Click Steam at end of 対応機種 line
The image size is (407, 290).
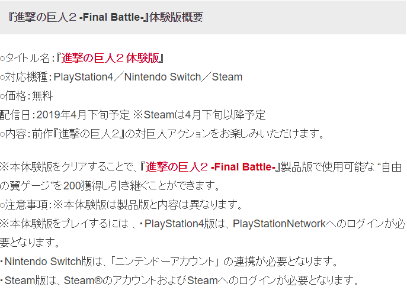coord(228,77)
